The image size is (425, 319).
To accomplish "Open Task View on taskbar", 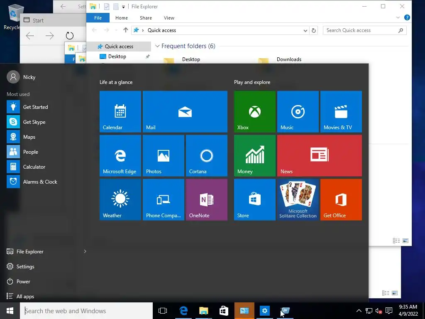I will click(x=163, y=311).
